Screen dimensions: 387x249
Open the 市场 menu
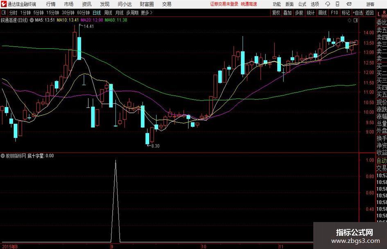point(69,4)
